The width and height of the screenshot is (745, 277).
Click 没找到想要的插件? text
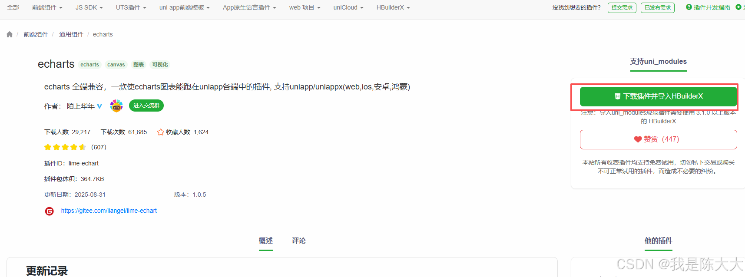[576, 7]
